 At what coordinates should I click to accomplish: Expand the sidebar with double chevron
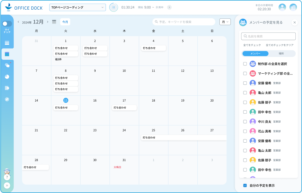[7, 185]
